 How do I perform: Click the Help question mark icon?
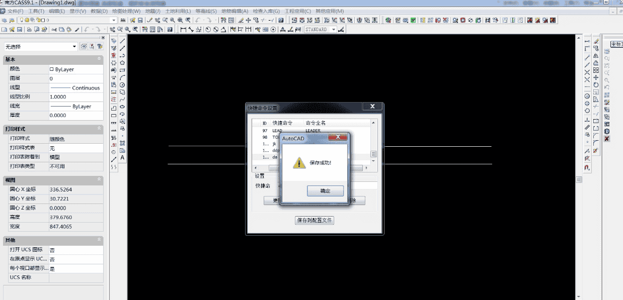170,30
